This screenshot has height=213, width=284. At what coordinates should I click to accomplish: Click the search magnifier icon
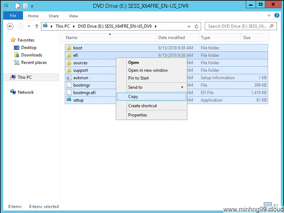click(272, 26)
